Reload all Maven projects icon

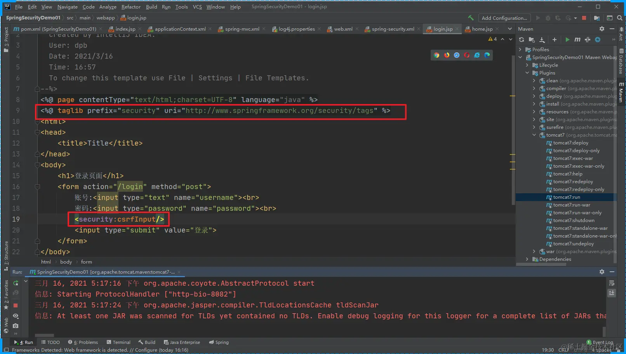[522, 40]
